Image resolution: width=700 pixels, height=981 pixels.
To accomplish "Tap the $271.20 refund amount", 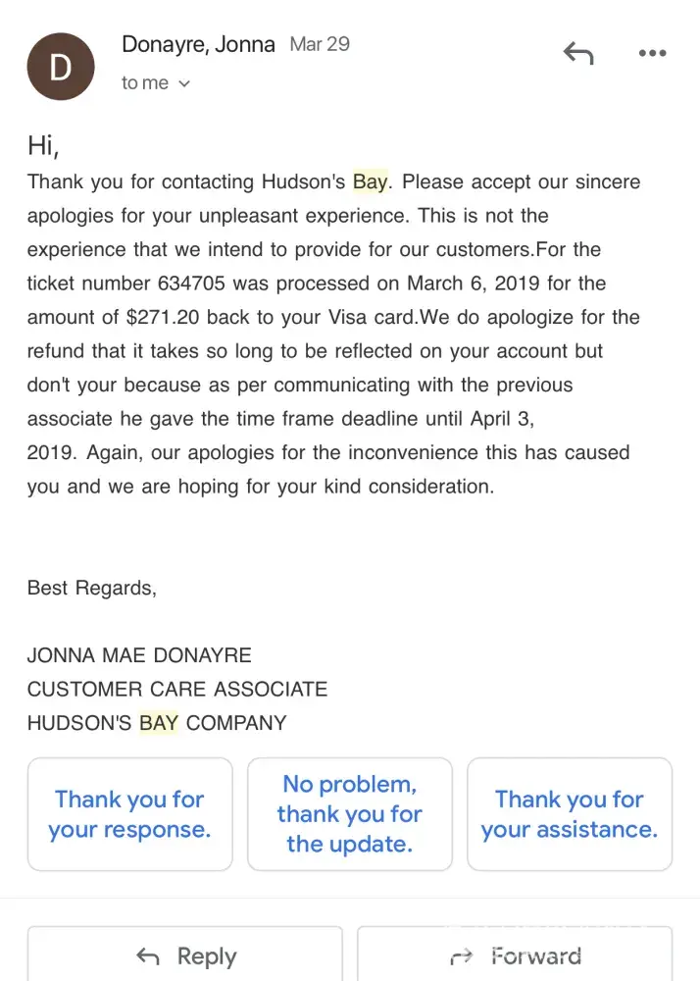I will tap(161, 317).
